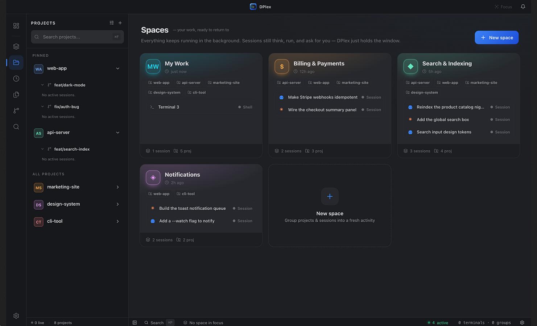
Task: Click the Billing & Payments space title
Action: [319, 63]
